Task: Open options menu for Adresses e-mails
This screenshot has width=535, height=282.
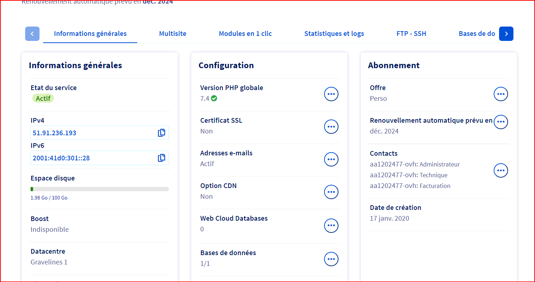Action: 331,159
